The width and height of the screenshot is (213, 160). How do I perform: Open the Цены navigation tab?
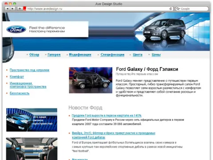(x=156, y=55)
